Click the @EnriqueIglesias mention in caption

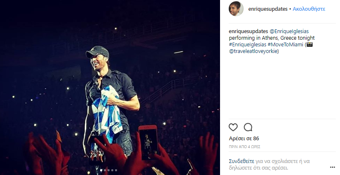coord(290,31)
